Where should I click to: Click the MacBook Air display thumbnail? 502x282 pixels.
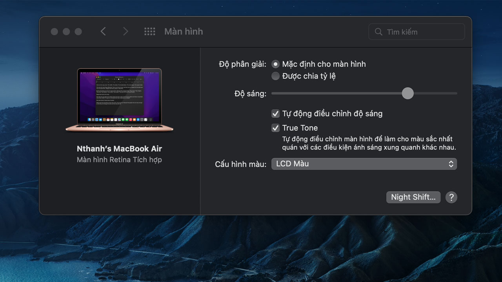tap(119, 100)
